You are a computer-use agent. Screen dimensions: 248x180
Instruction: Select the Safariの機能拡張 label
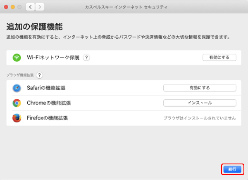[x=46, y=88]
